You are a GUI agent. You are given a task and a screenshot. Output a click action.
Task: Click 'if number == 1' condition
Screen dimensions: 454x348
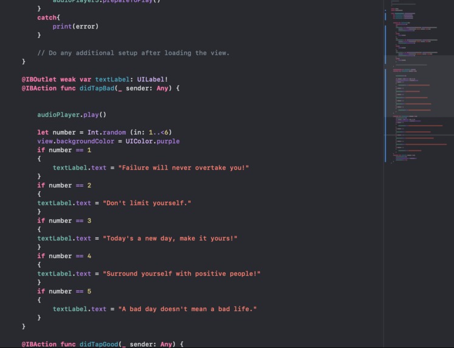coord(64,150)
